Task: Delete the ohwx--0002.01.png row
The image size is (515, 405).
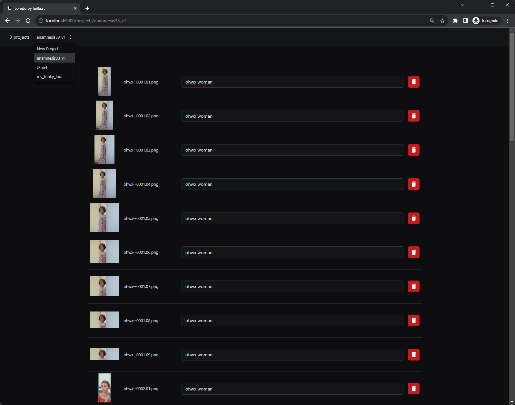Action: click(413, 389)
